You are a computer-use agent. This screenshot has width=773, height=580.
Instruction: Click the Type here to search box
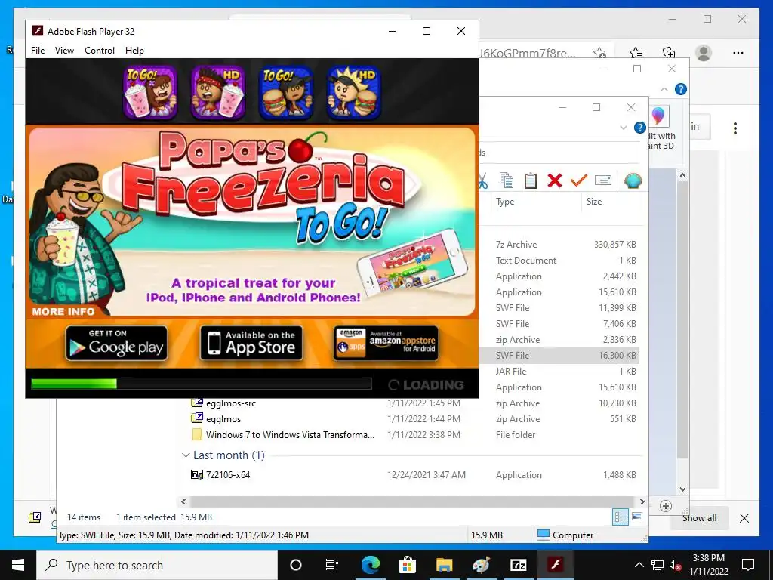(x=157, y=565)
